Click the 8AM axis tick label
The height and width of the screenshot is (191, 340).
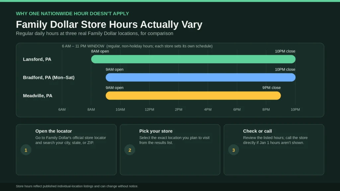click(x=91, y=109)
